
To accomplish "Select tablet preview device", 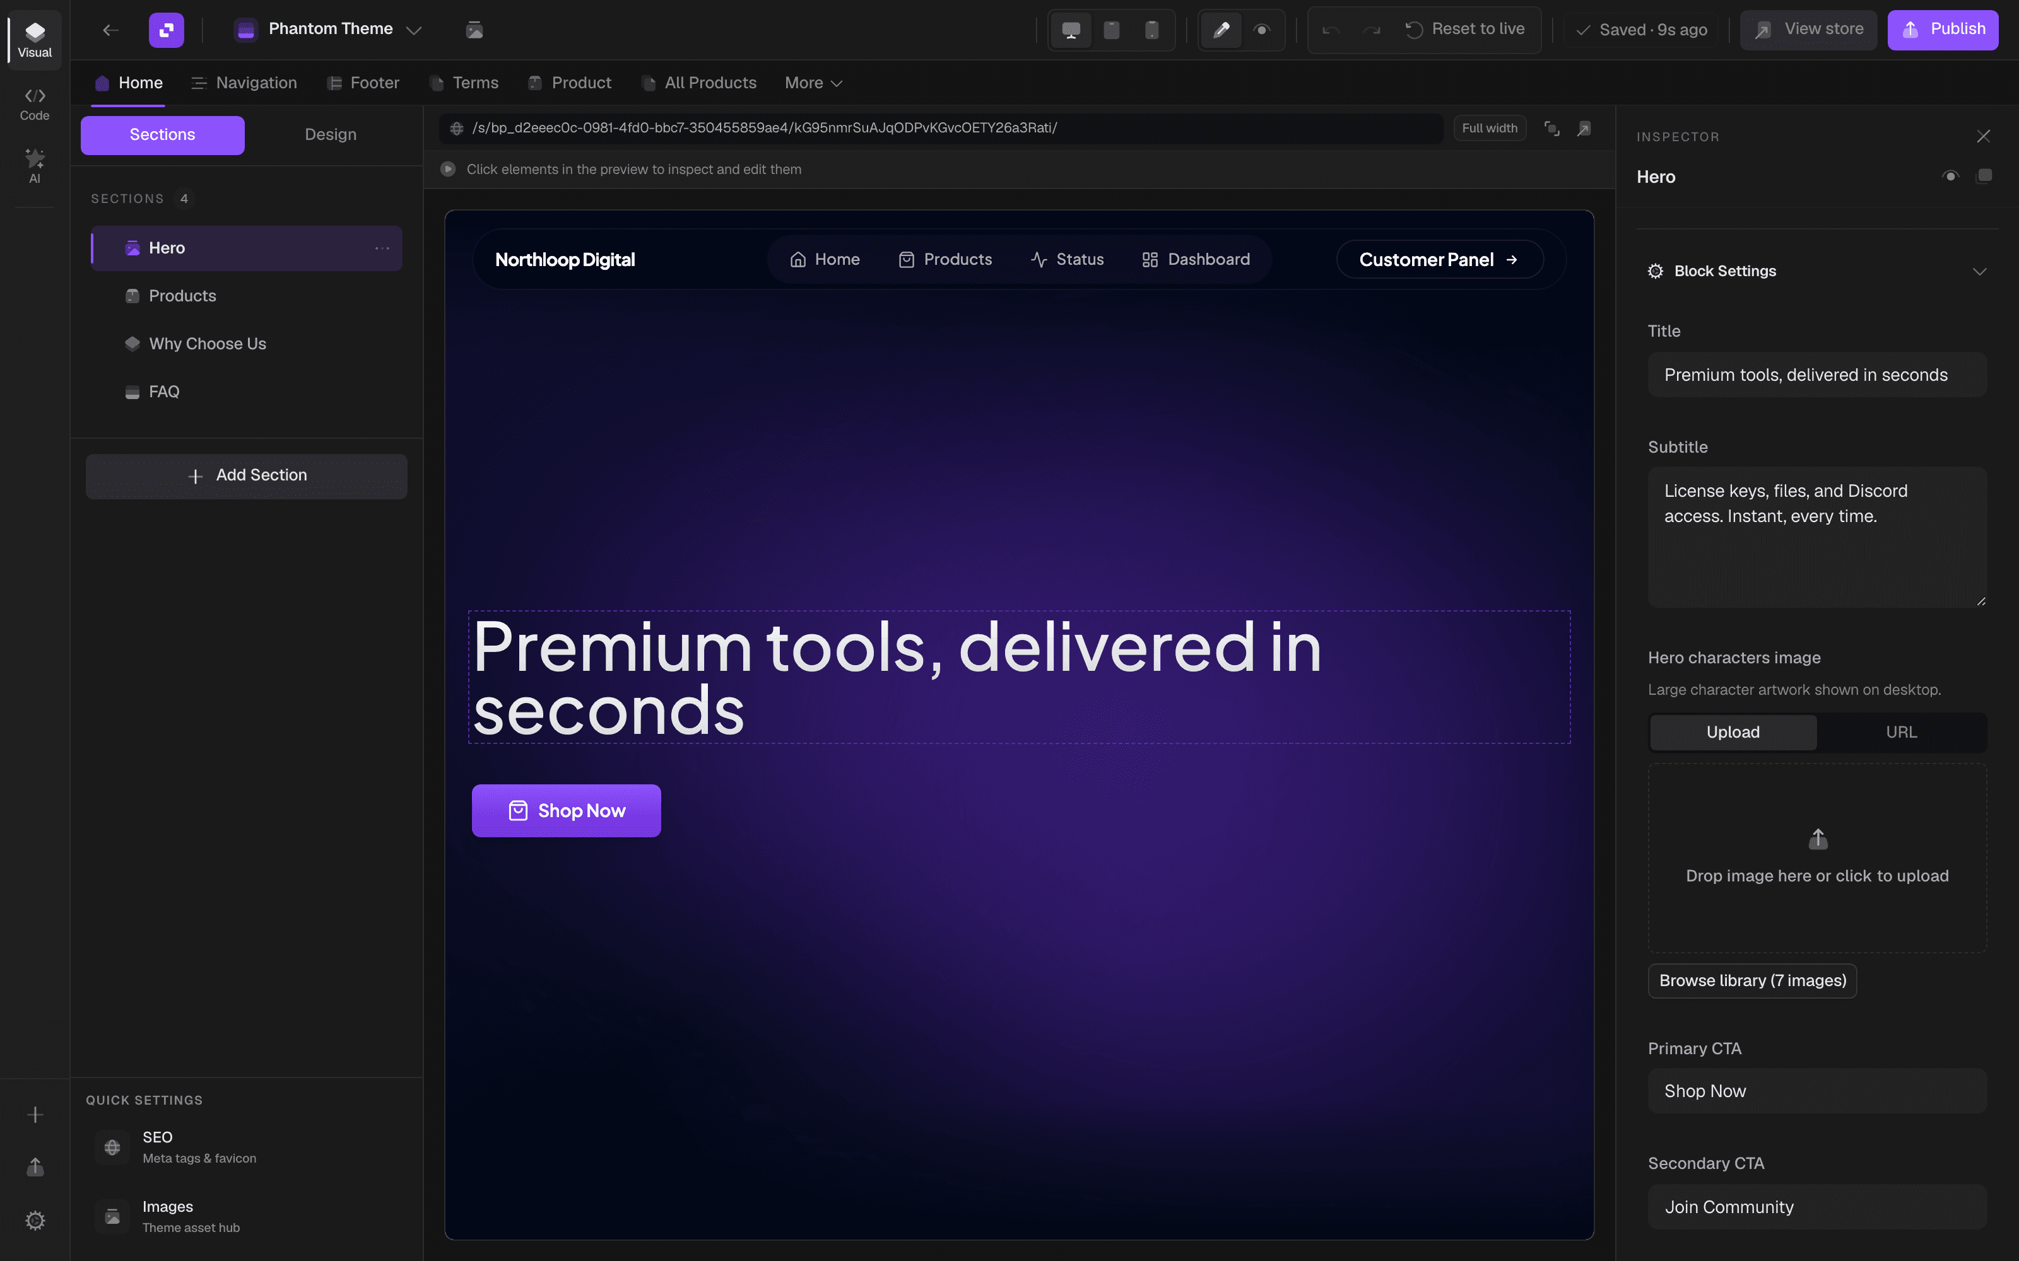I will click(x=1111, y=30).
